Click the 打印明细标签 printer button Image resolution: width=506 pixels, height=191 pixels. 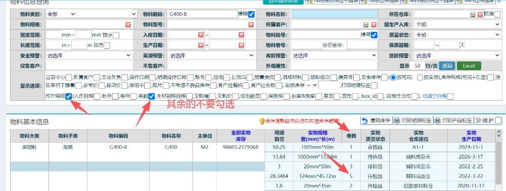coord(413,120)
